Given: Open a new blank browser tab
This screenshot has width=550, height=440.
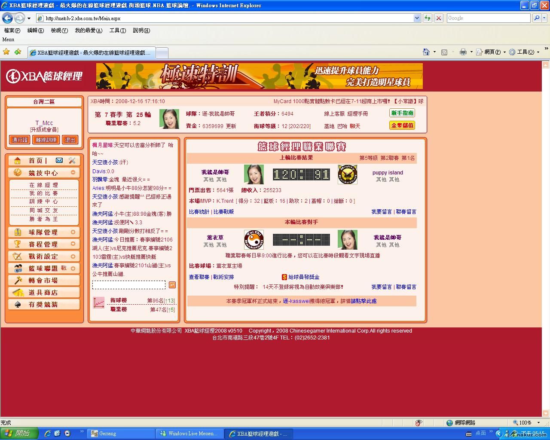Looking at the screenshot, I should point(162,53).
